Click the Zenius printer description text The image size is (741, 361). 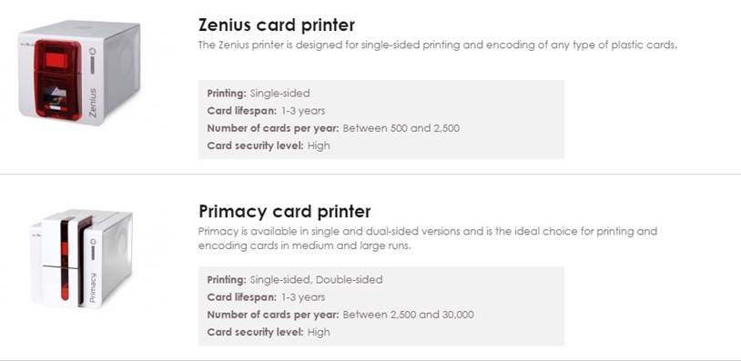438,45
